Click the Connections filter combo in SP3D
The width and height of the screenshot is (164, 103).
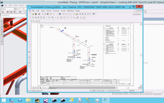click(14, 15)
